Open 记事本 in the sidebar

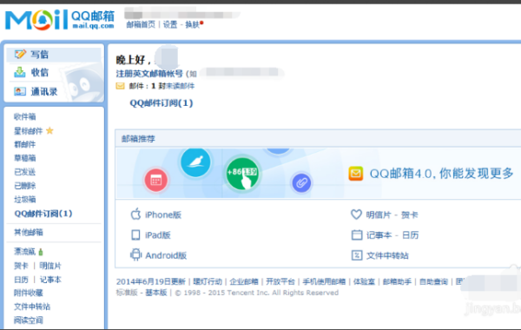point(50,280)
